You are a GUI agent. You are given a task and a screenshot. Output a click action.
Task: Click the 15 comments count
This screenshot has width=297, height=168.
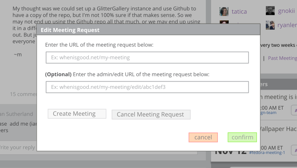23,94
